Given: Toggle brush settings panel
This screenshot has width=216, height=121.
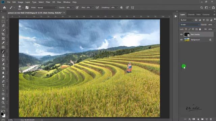Looking at the screenshot, I should (x=27, y=7).
